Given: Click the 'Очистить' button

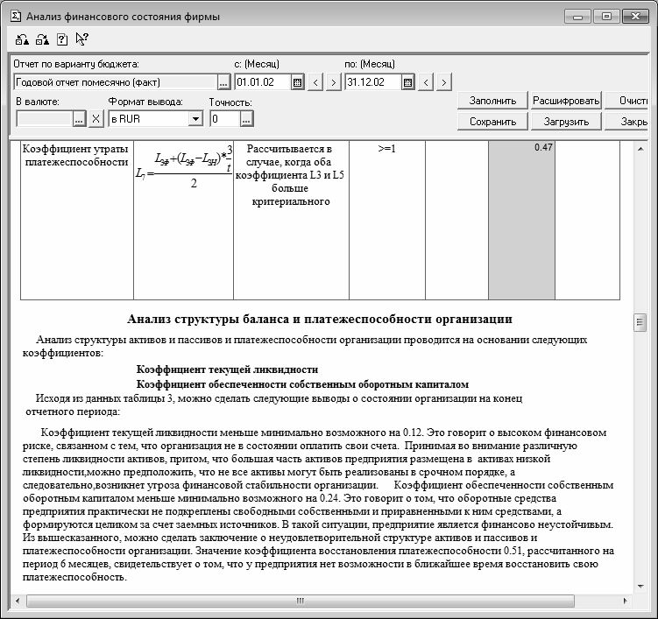Looking at the screenshot, I should tap(626, 101).
